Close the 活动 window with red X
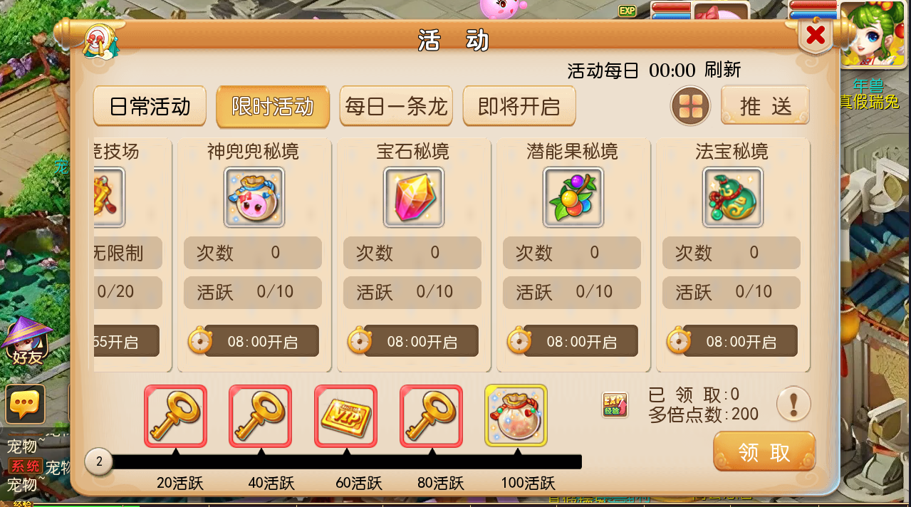Image resolution: width=911 pixels, height=507 pixels. pyautogui.click(x=816, y=34)
